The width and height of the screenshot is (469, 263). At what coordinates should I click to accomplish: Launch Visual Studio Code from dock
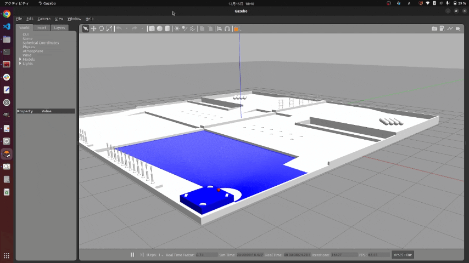click(7, 26)
